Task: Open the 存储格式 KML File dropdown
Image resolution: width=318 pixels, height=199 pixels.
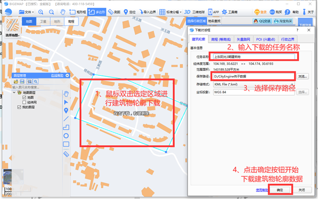Action: [254, 84]
